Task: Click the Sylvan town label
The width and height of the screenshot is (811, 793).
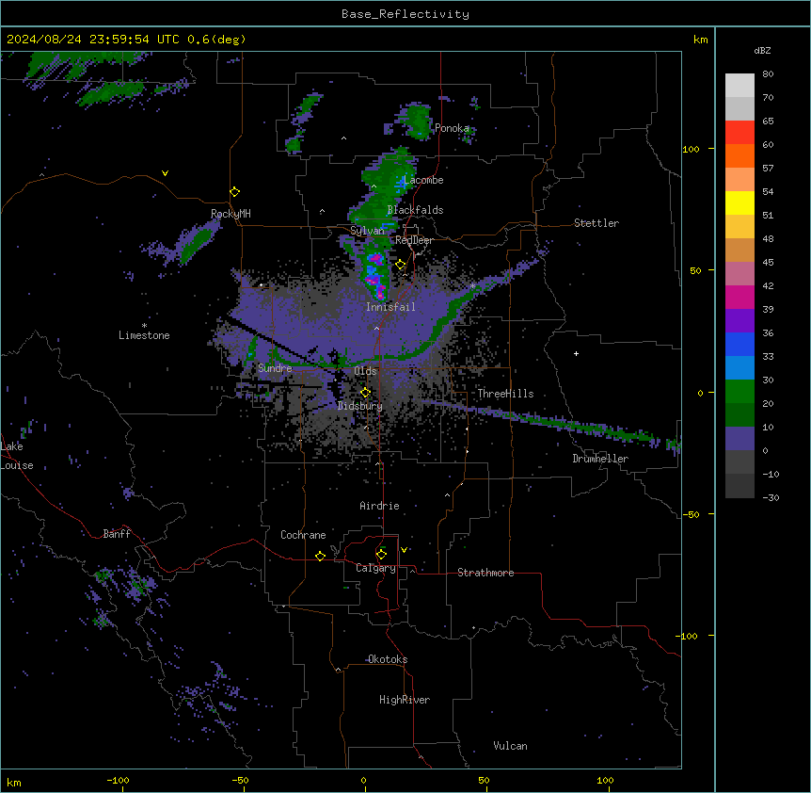Action: tap(367, 231)
